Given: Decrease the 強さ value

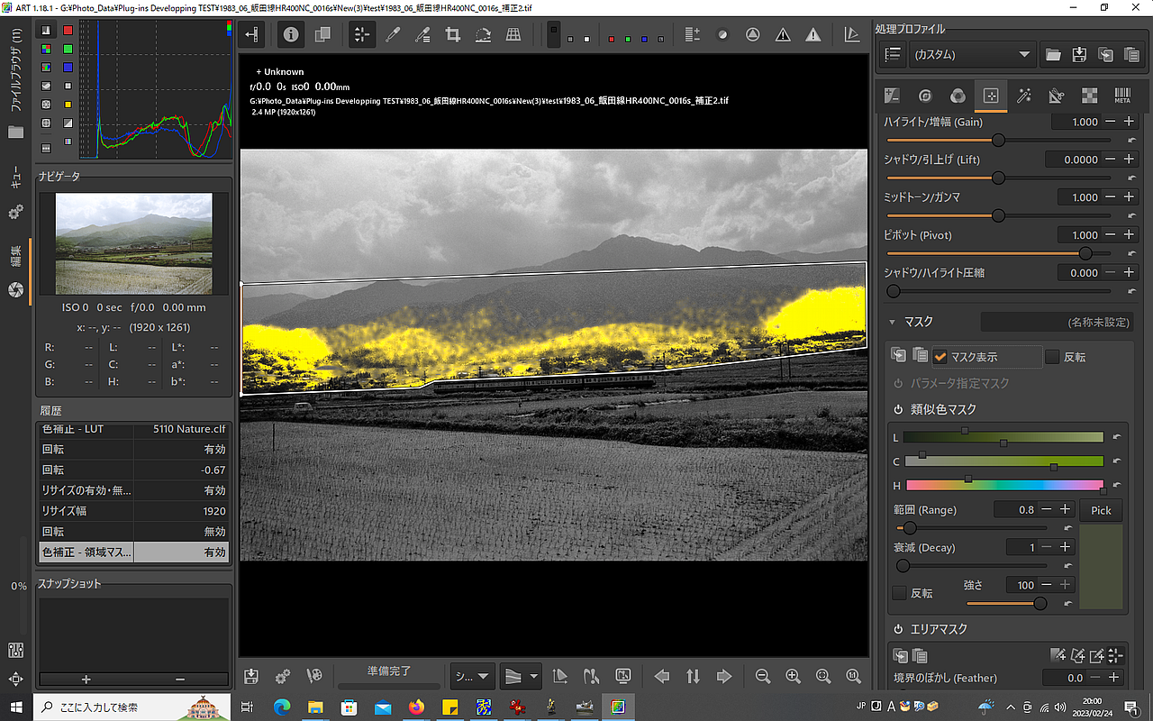Looking at the screenshot, I should tap(1047, 585).
